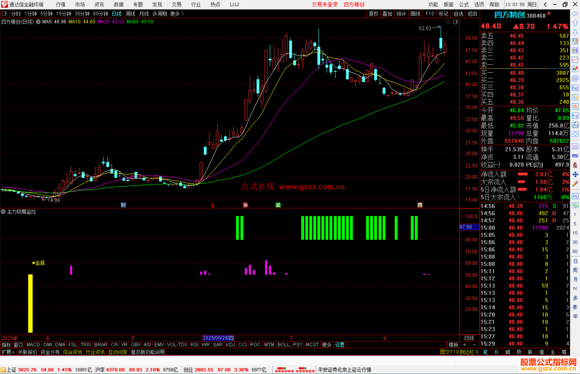Select 年 yearly period in sidebar
The height and width of the screenshot is (374, 580).
(575, 316)
